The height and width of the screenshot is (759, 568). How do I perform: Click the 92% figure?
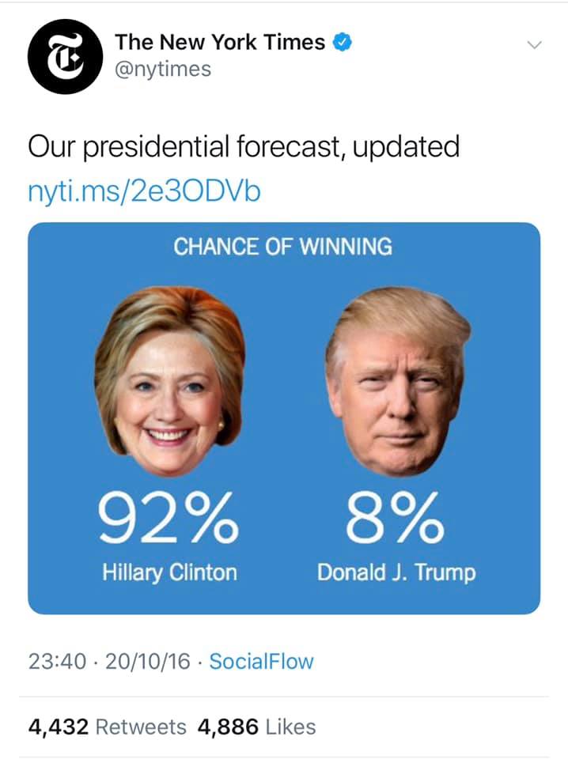pyautogui.click(x=168, y=518)
